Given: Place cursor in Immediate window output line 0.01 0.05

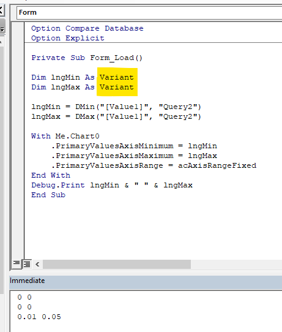Looking at the screenshot, I should coord(39,317).
